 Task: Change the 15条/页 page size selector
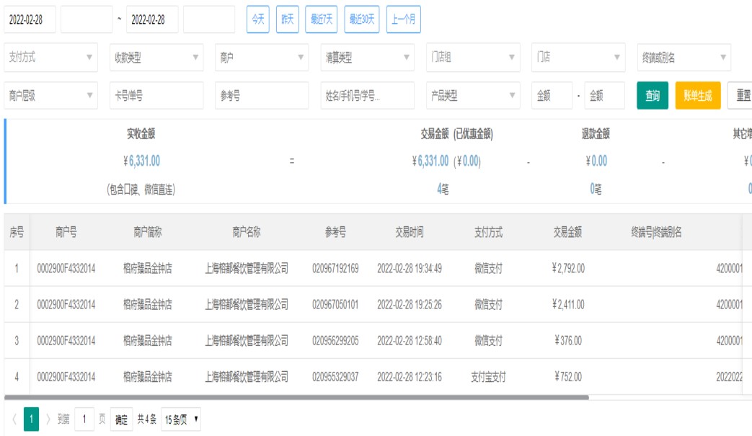(181, 419)
